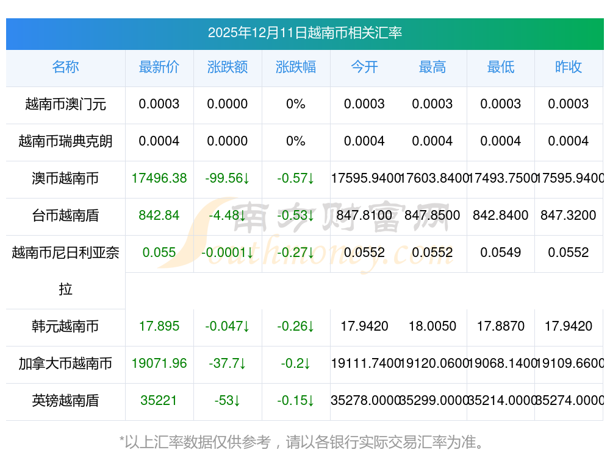The width and height of the screenshot is (610, 461).
Task: Click the table title dated 2025年12月11日
Action: [305, 33]
